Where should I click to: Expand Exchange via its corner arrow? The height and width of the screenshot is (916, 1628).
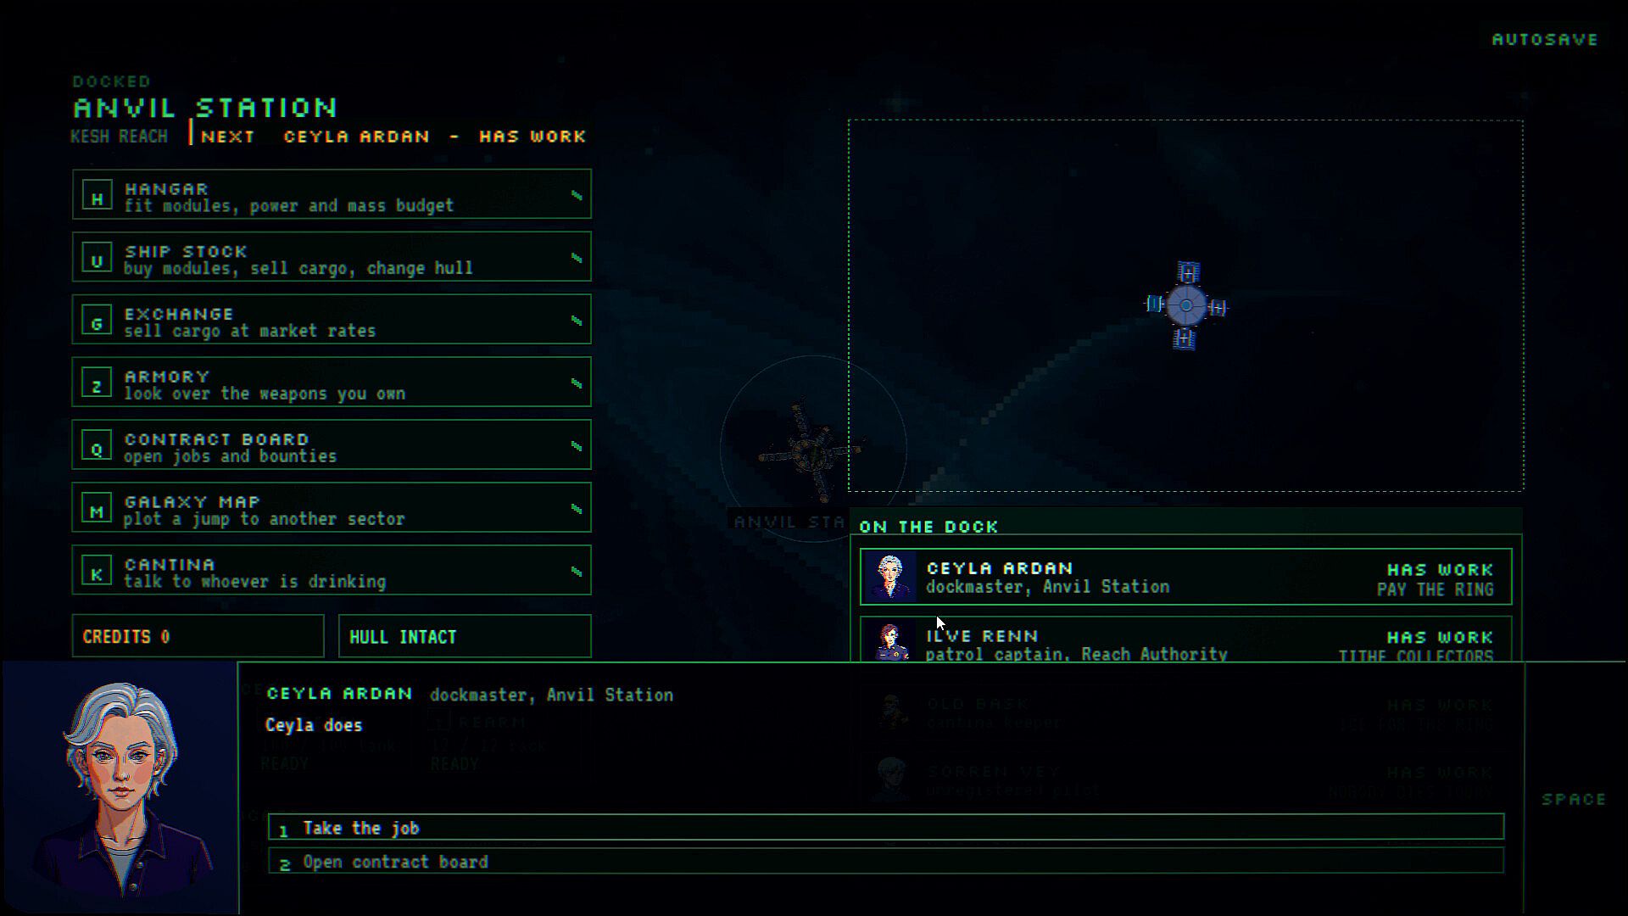coord(577,321)
